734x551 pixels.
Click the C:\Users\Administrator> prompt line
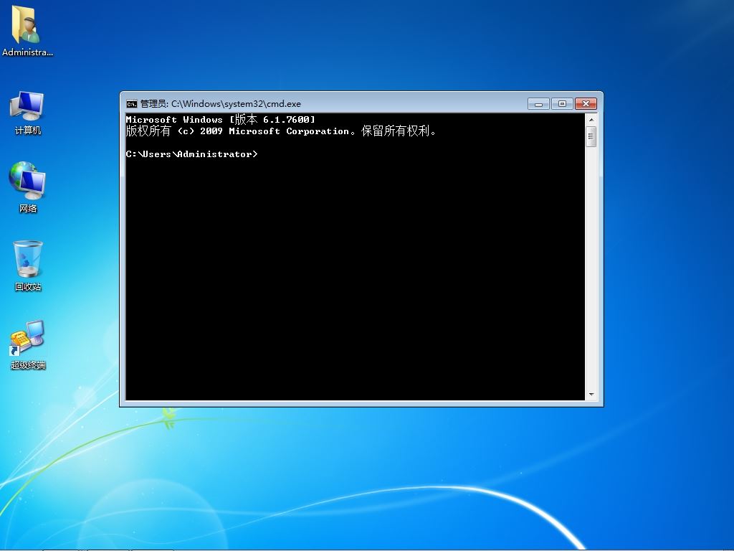[191, 154]
